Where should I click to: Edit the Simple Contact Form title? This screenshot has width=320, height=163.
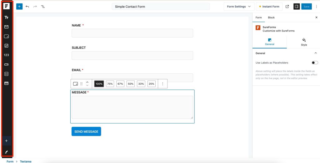coord(161,7)
